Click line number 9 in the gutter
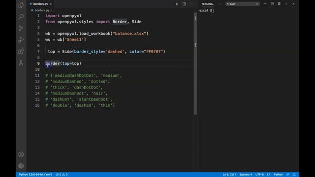Viewport: 315px width, 177px height. (x=38, y=63)
